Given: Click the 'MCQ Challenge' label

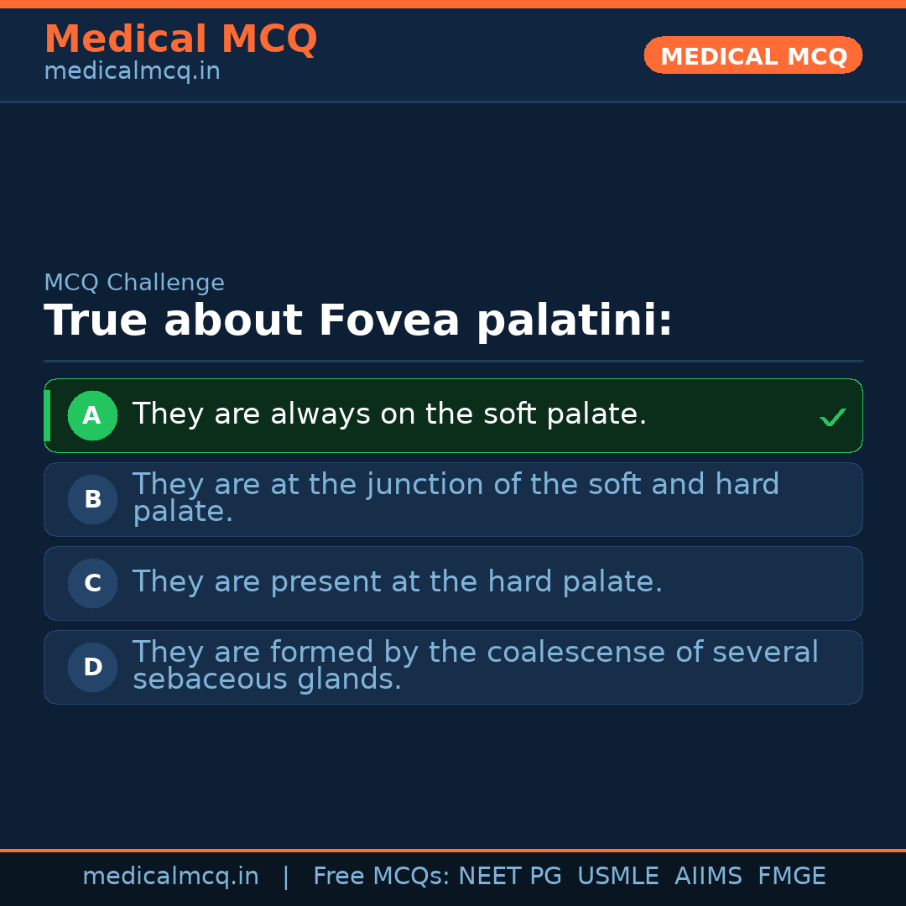Looking at the screenshot, I should click(134, 283).
